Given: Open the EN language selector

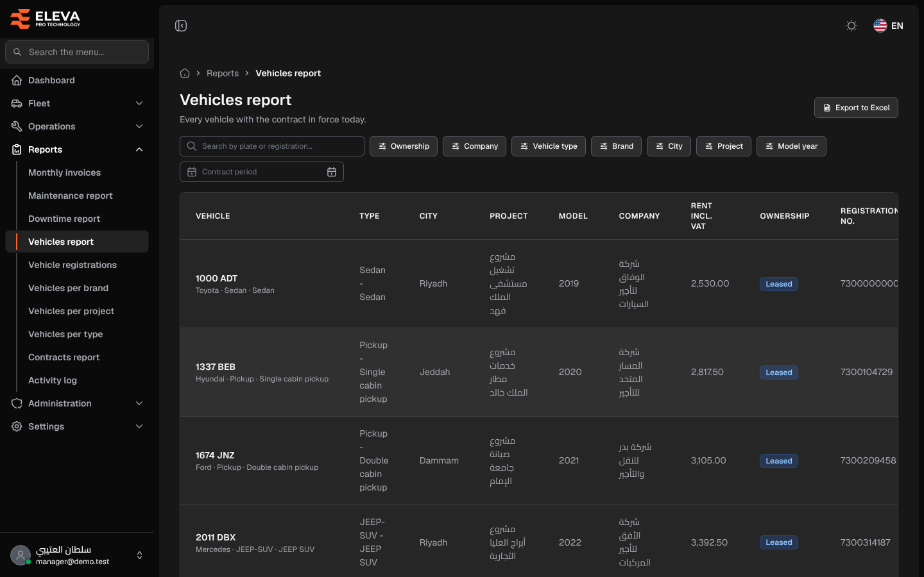Looking at the screenshot, I should click(889, 26).
